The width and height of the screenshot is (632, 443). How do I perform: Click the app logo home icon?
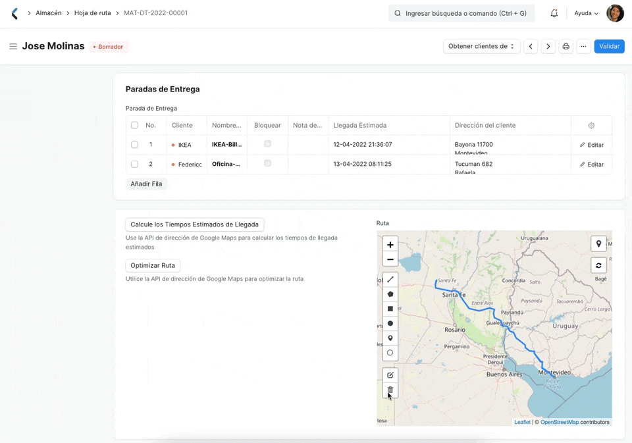pyautogui.click(x=14, y=13)
